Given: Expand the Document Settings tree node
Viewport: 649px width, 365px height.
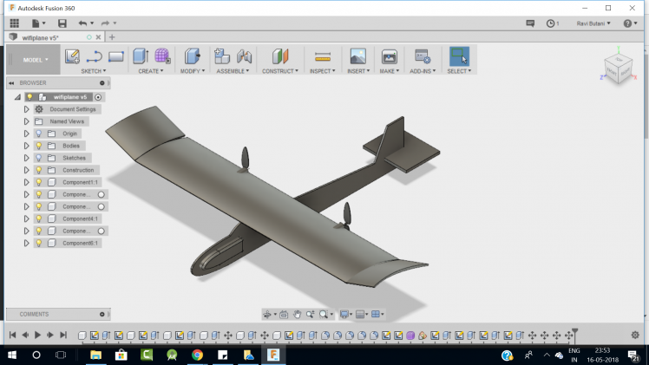Looking at the screenshot, I should click(27, 109).
